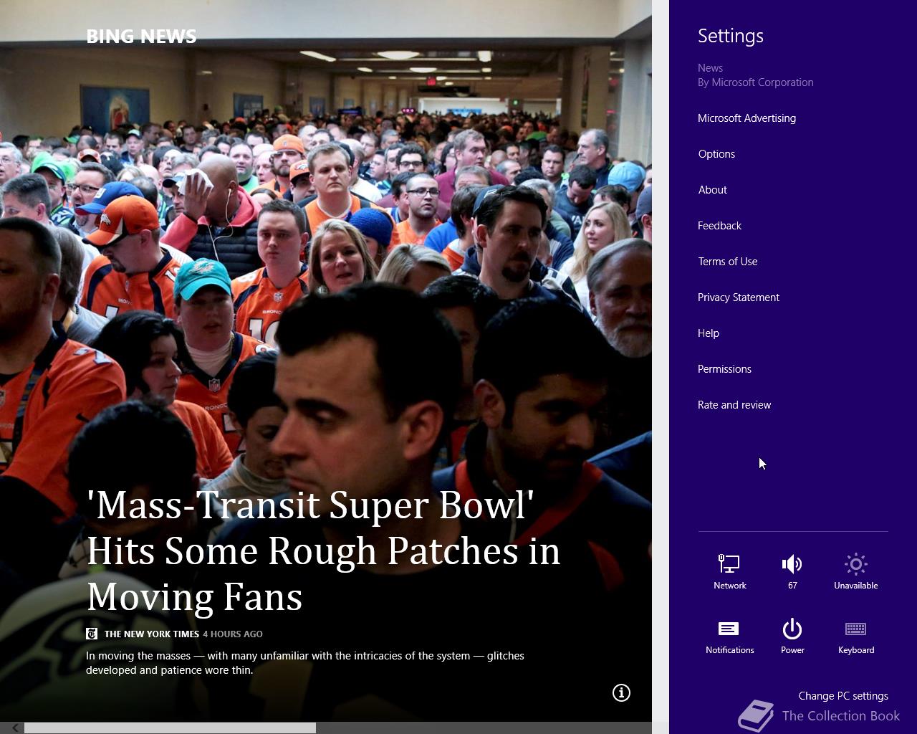Open Permissions settings
The width and height of the screenshot is (917, 734).
(x=724, y=369)
